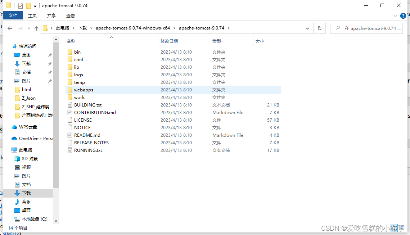Click navigation pane scroll down arrow
Image resolution: width=410 pixels, height=235 pixels.
(56, 221)
